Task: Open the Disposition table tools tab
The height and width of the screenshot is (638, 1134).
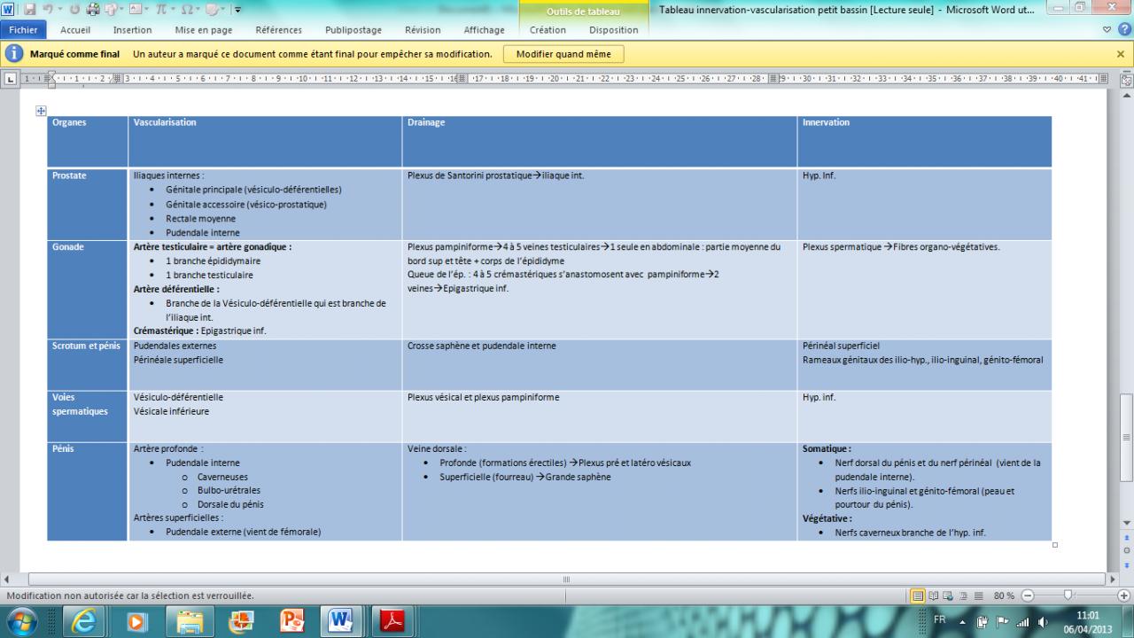Action: tap(613, 30)
